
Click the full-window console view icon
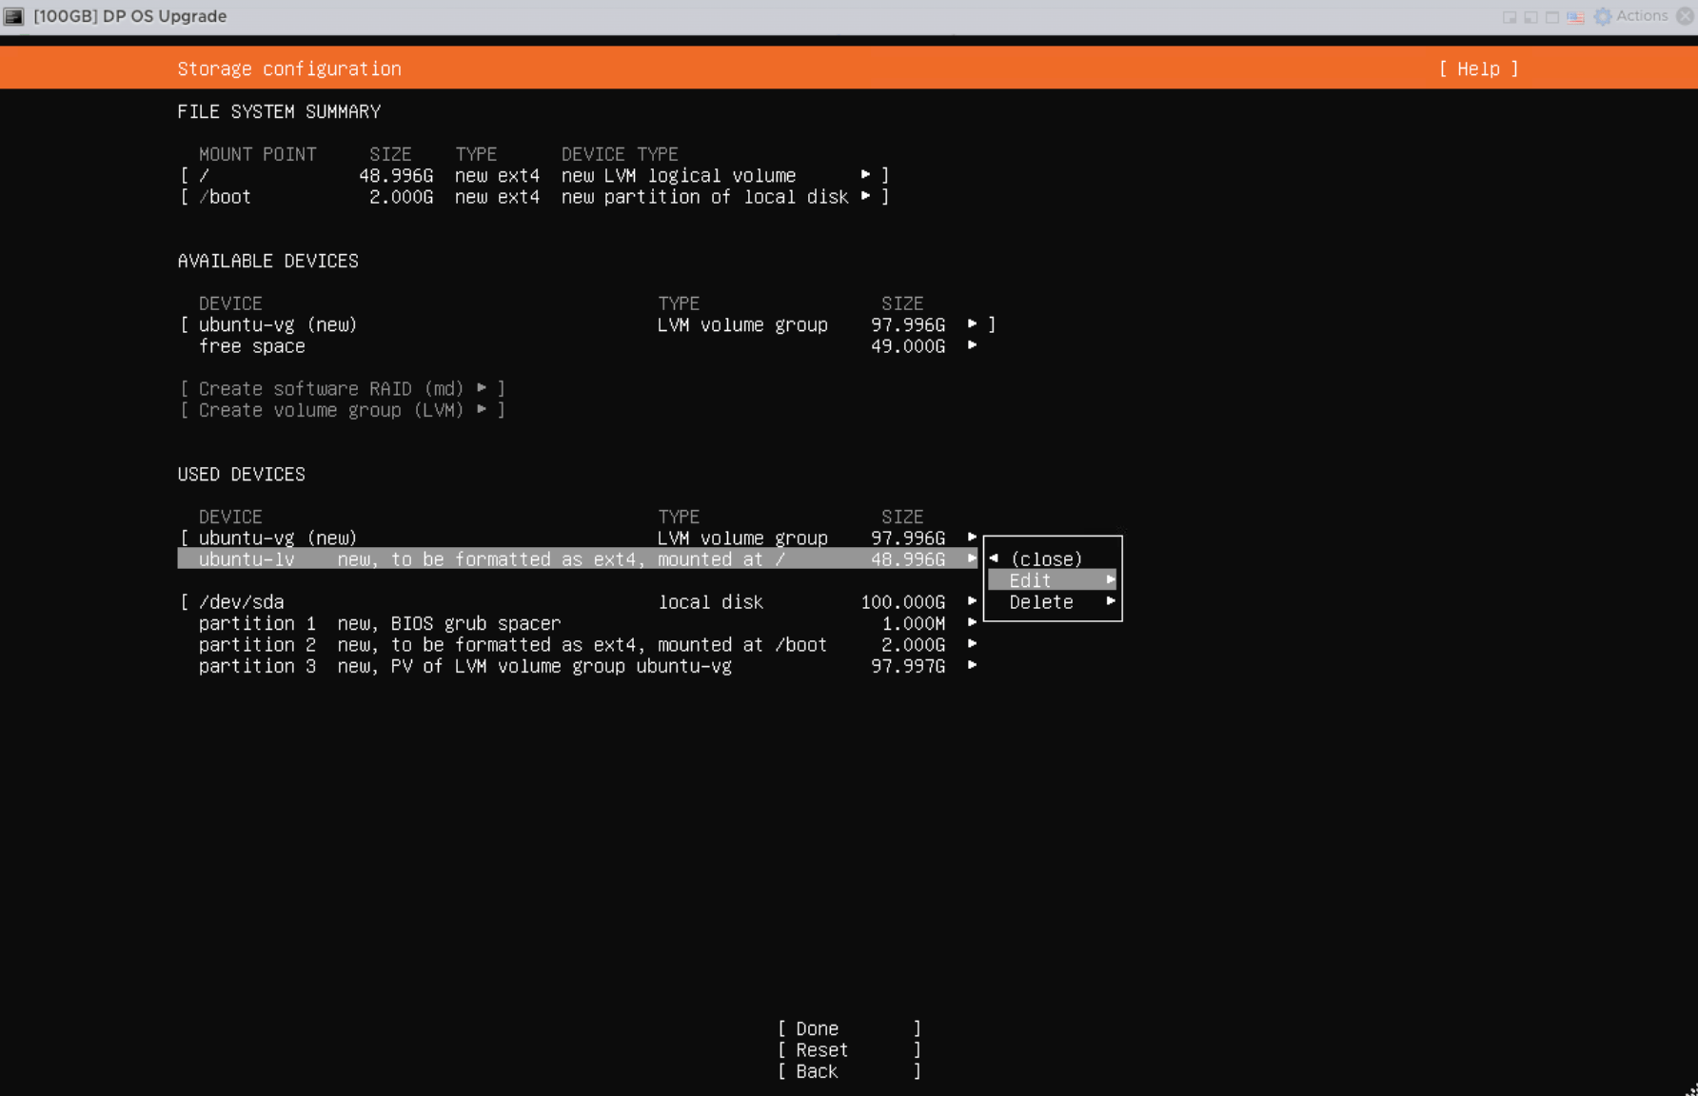point(1552,17)
